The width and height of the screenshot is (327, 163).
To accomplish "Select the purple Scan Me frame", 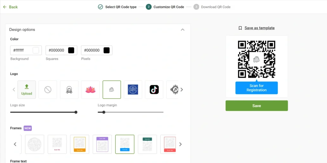I will tap(102, 144).
